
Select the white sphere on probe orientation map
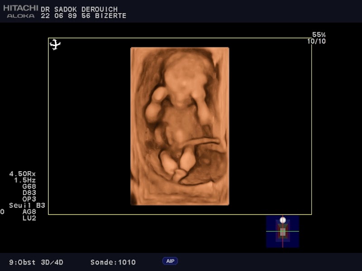283,220
